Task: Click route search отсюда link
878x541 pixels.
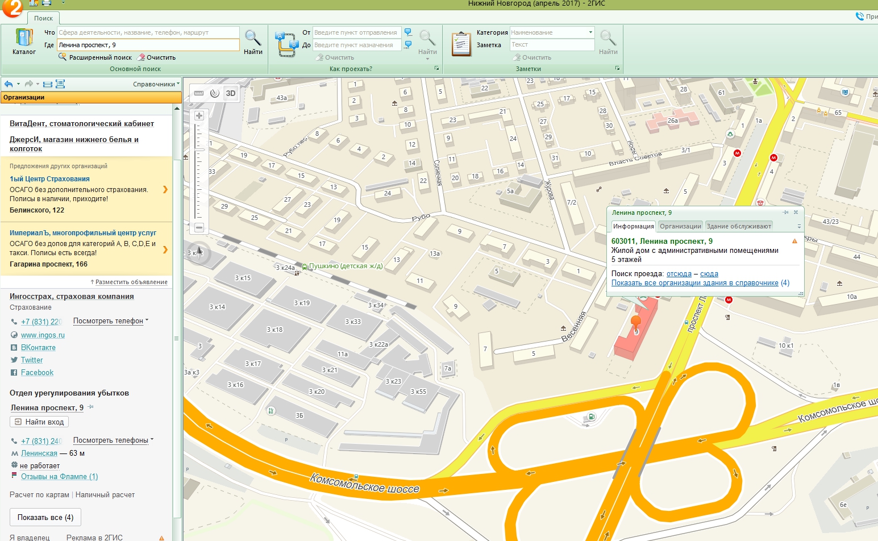Action: click(x=679, y=274)
